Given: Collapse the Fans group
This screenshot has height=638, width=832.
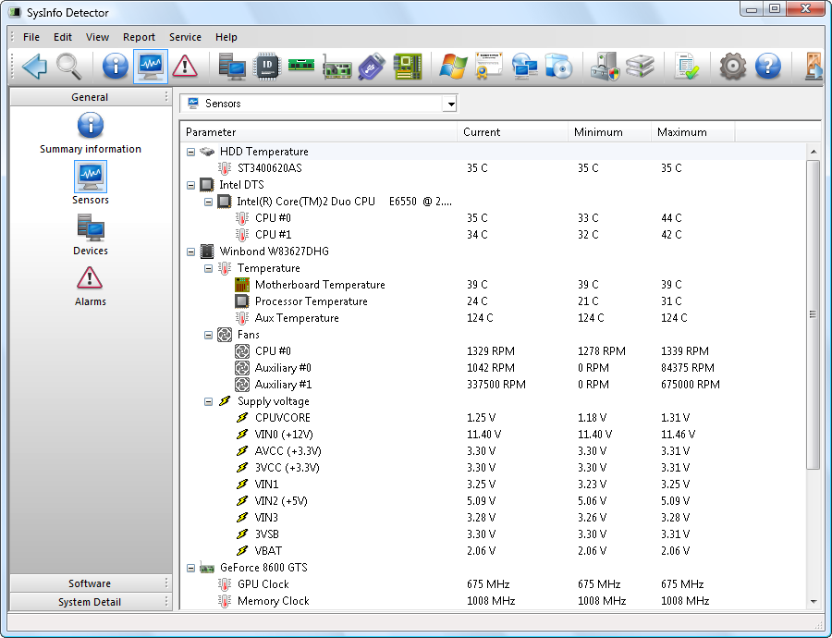Looking at the screenshot, I should (208, 335).
